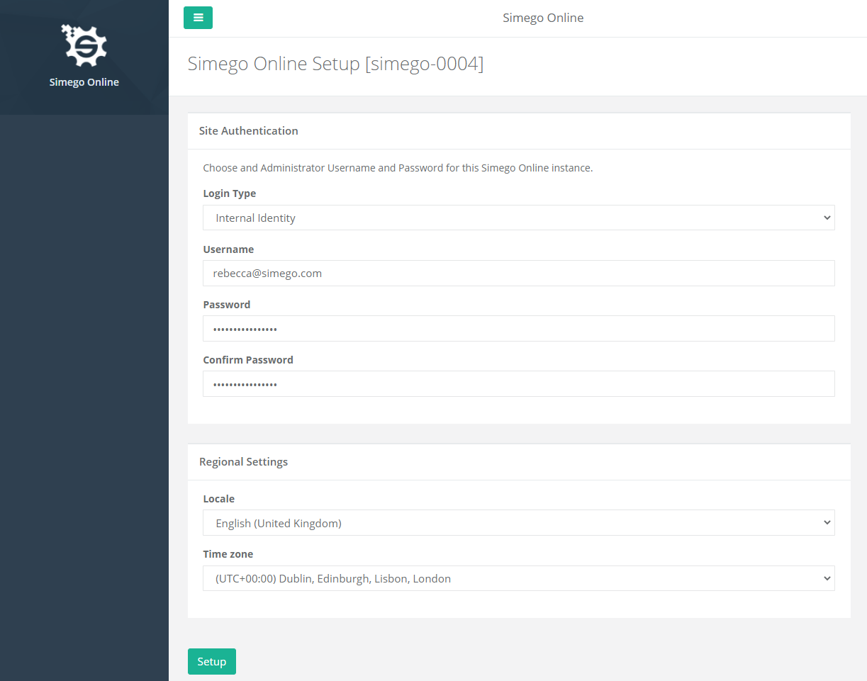Screen dimensions: 867x681
Task: Click the Confirm Password label
Action: 248,360
